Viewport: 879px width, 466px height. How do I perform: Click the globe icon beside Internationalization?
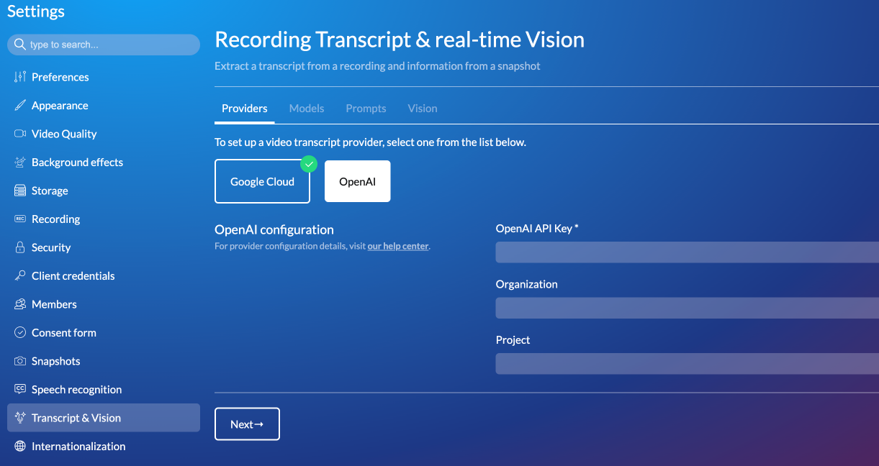coord(20,447)
